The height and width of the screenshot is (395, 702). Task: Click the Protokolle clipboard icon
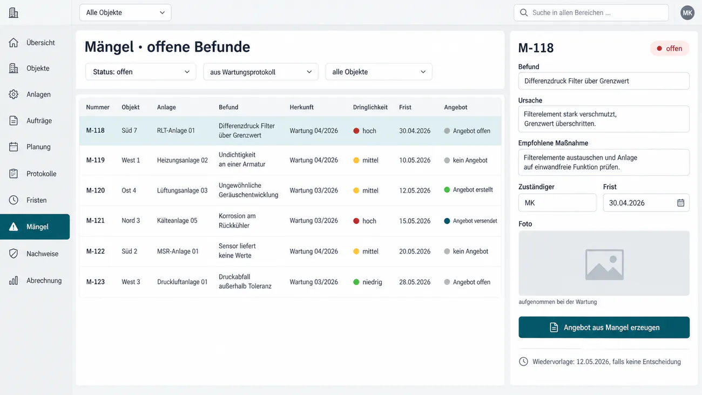pos(13,174)
